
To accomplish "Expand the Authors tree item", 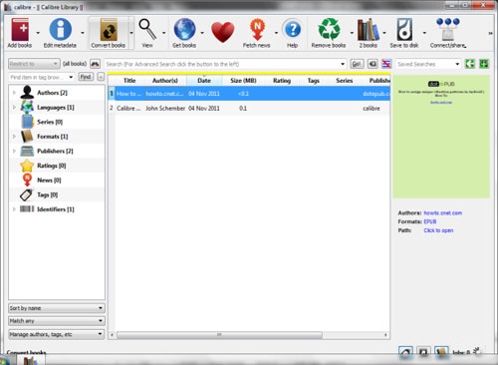I will pyautogui.click(x=14, y=93).
